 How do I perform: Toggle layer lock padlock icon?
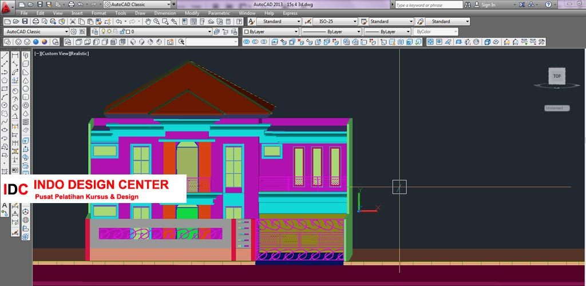122,31
